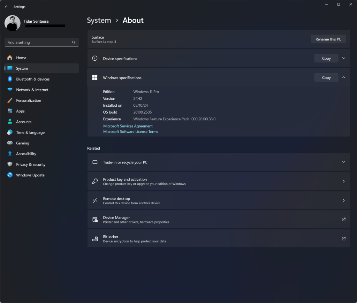Click the Time & language globe icon
Viewport: 357px width, 303px height.
pos(10,132)
